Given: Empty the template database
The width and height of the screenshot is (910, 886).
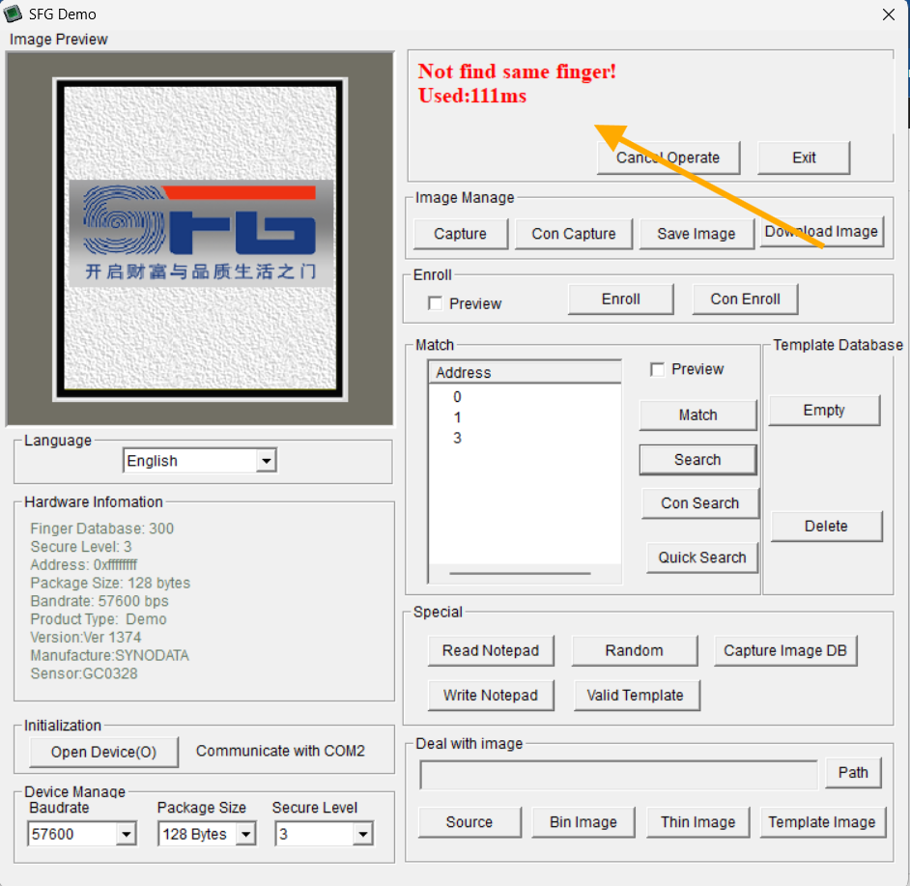Looking at the screenshot, I should tap(824, 411).
